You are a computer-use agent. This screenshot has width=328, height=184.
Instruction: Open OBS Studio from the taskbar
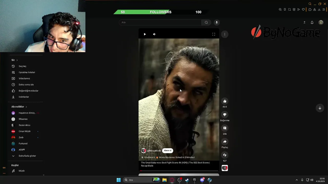180,180
